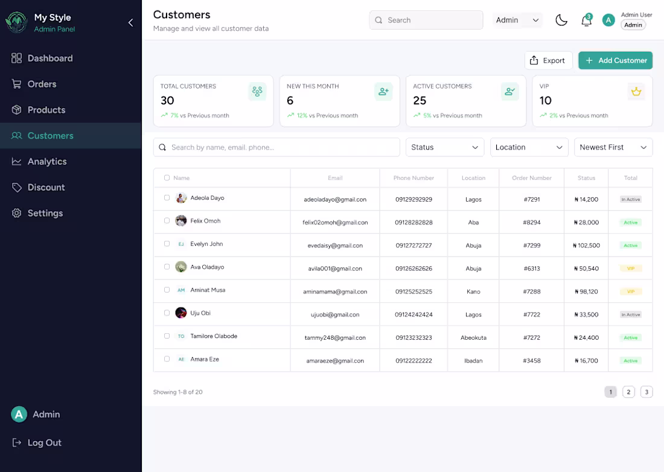Click Aminat Musa's AM initials avatar
664x472 pixels.
click(x=181, y=290)
